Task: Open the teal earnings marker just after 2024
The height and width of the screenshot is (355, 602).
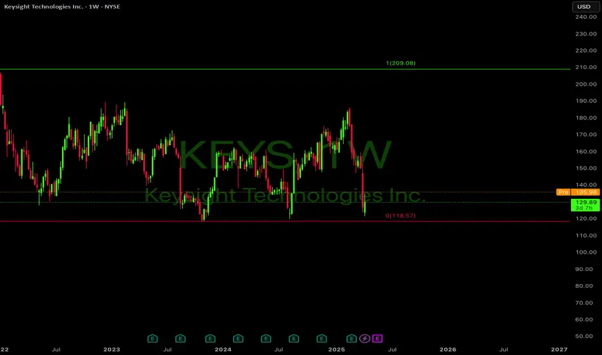Action: (x=238, y=338)
